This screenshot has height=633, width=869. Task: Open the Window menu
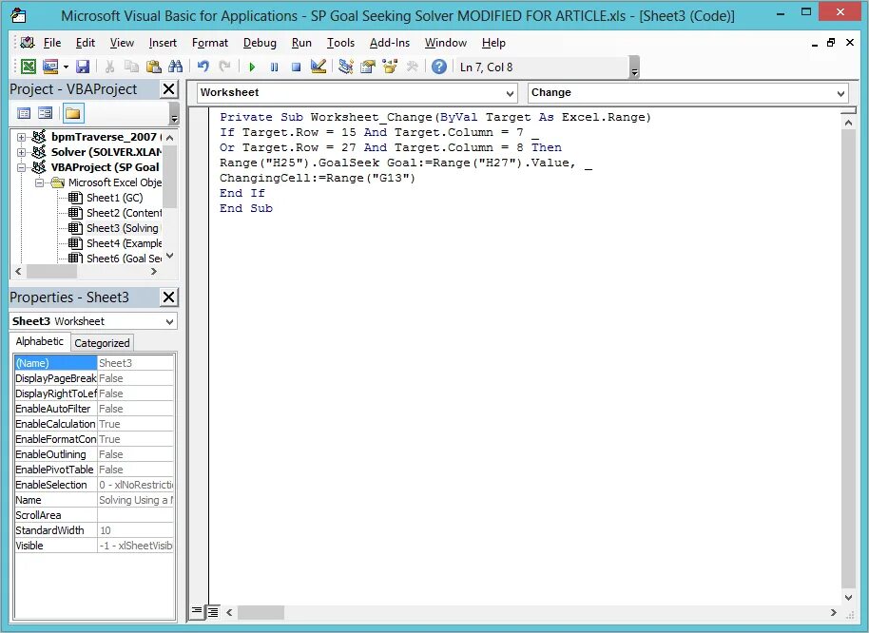click(446, 43)
